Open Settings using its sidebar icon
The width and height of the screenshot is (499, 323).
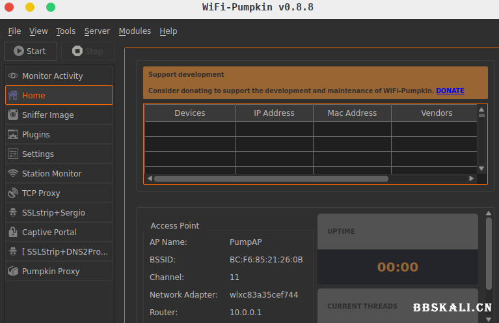click(x=13, y=154)
